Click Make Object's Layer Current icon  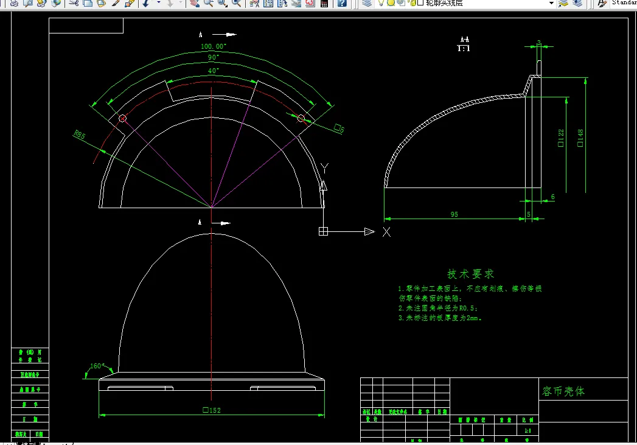[563, 3]
